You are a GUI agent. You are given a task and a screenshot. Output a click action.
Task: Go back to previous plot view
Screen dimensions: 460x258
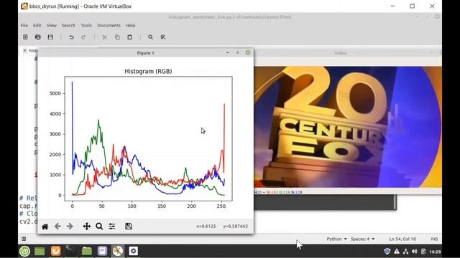[57, 226]
